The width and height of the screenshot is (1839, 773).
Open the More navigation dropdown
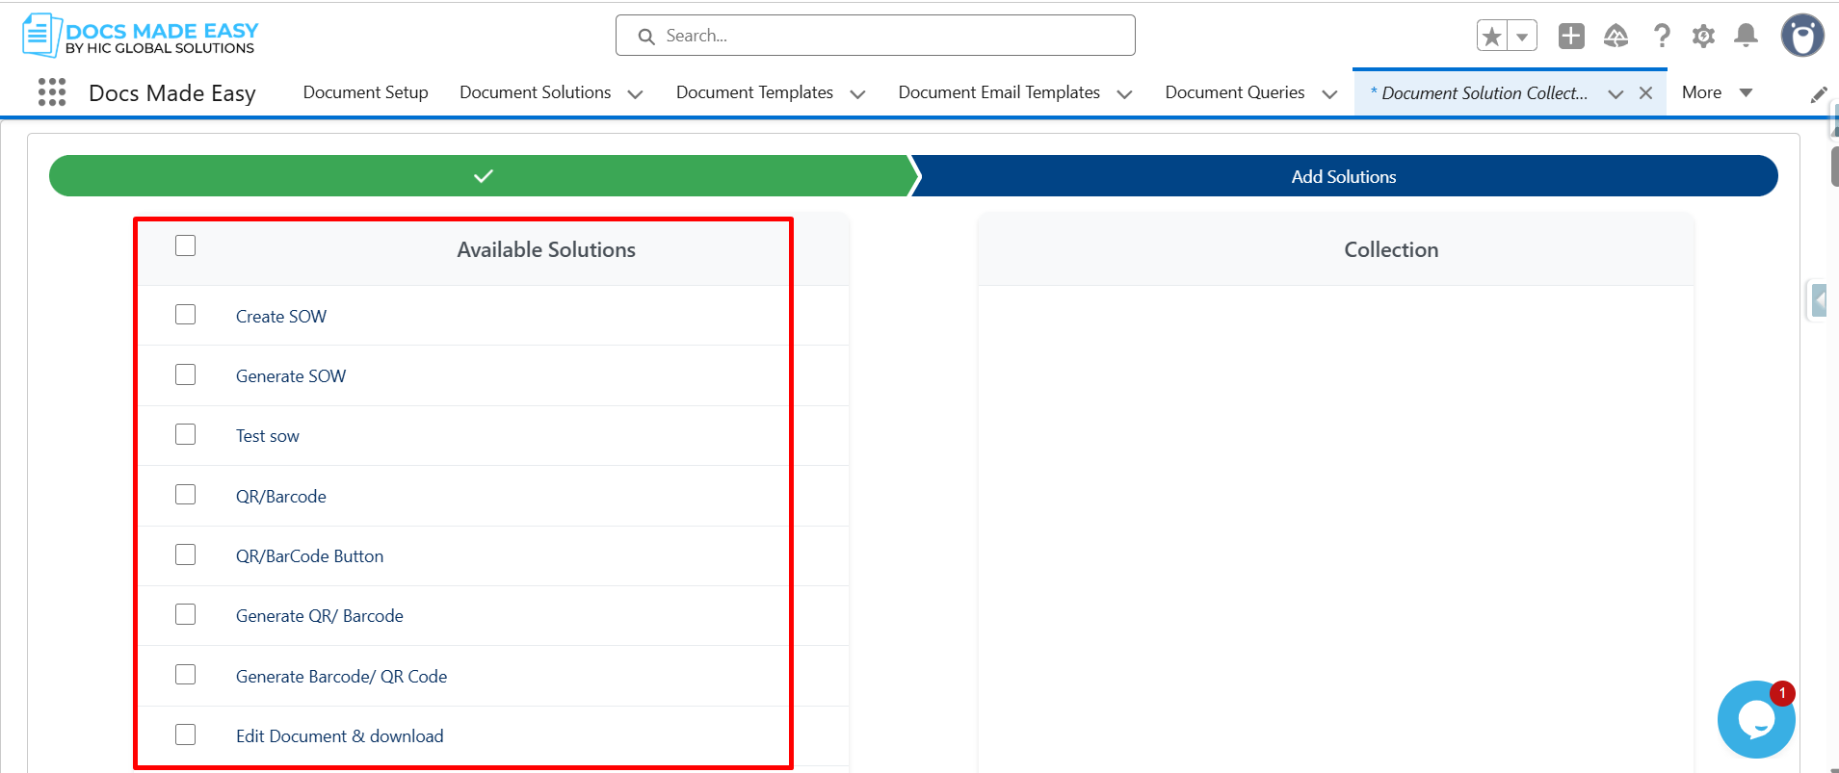coord(1717,92)
